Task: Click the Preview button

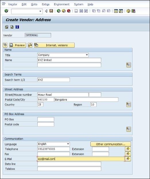Action: pyautogui.click(x=17, y=45)
